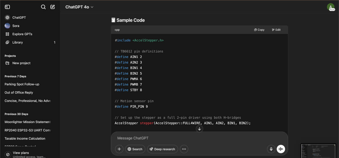Screen dimensions: 339x158
Task: Click the TB6612 pin definitions comment
Action: pos(139,51)
